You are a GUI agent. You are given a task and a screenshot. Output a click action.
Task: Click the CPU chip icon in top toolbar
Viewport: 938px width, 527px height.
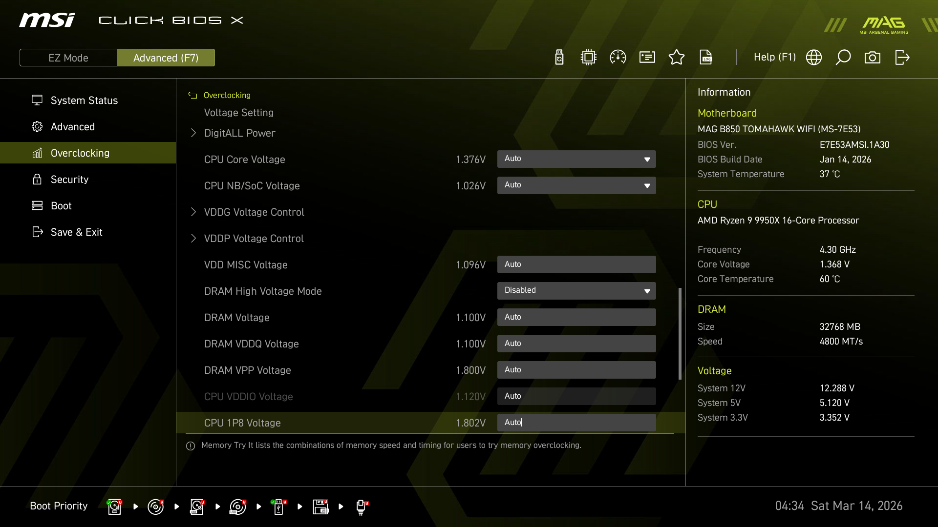tap(589, 58)
